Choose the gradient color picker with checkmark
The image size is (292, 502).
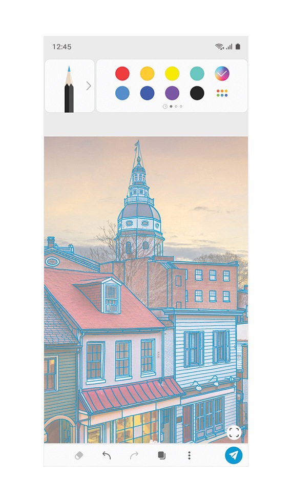222,73
